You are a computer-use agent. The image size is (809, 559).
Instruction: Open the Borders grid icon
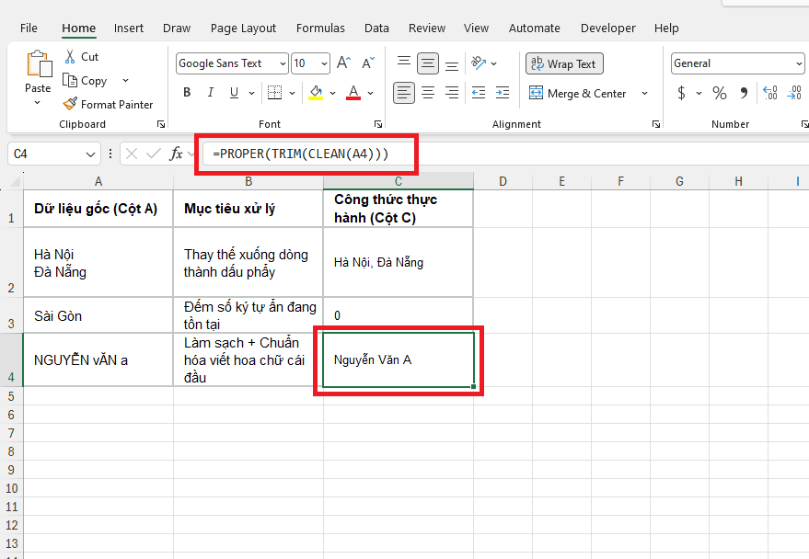pyautogui.click(x=274, y=93)
